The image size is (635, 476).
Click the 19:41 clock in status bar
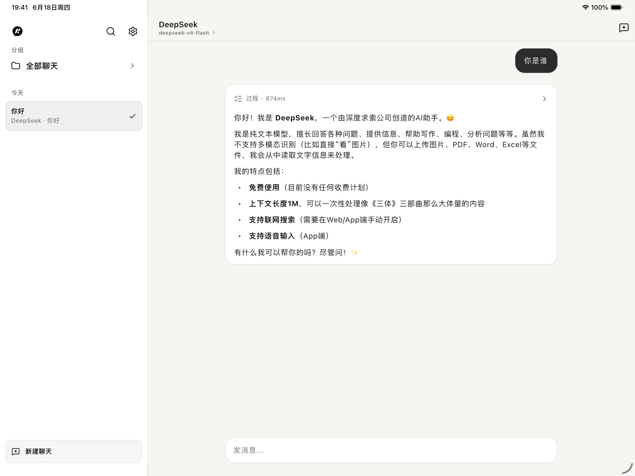(20, 7)
